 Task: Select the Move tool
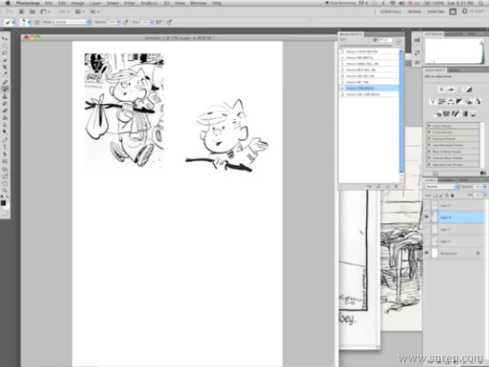coord(5,39)
